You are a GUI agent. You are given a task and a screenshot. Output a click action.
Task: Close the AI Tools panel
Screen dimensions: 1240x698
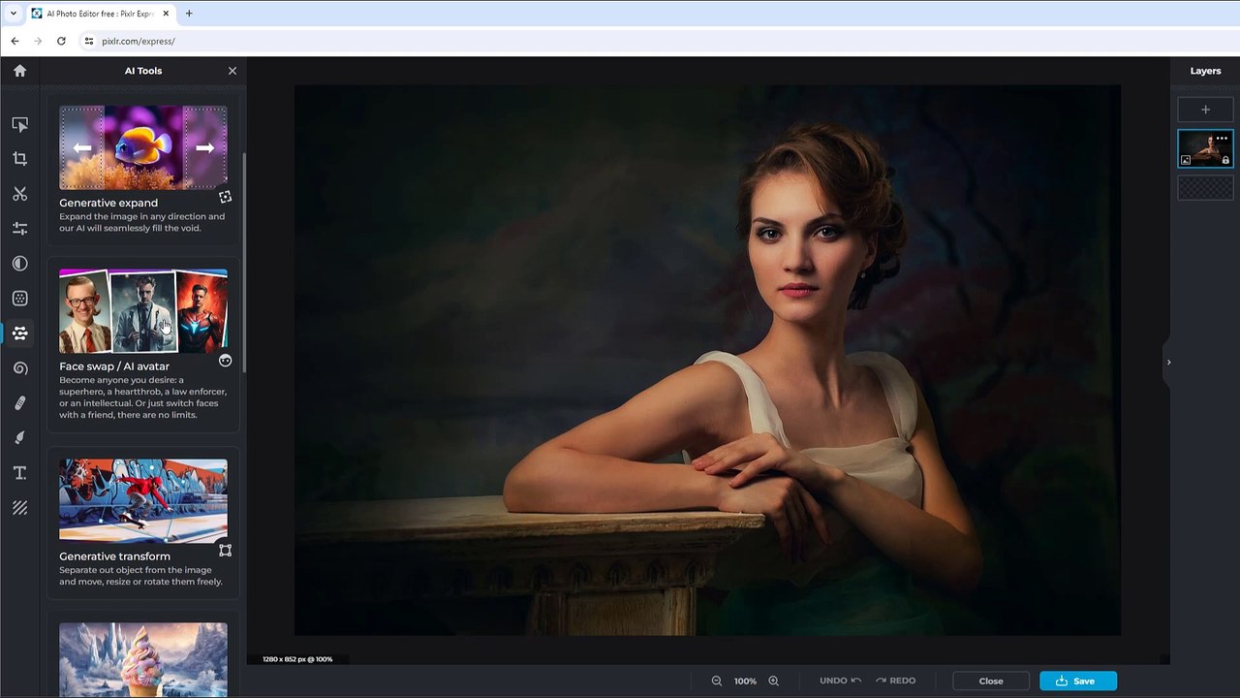coord(232,71)
